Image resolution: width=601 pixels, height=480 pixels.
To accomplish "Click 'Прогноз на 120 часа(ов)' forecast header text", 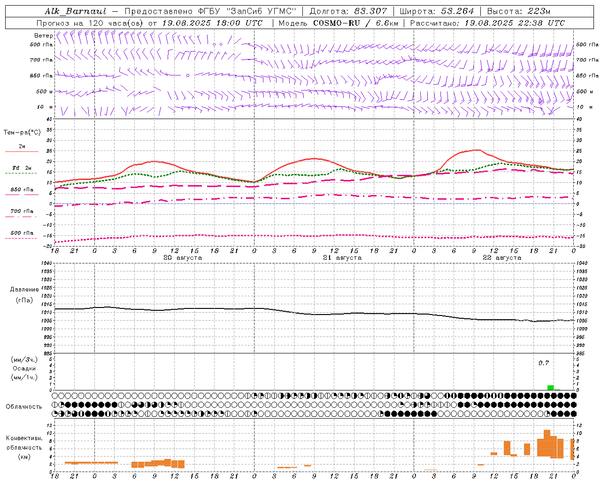I will coord(90,23).
